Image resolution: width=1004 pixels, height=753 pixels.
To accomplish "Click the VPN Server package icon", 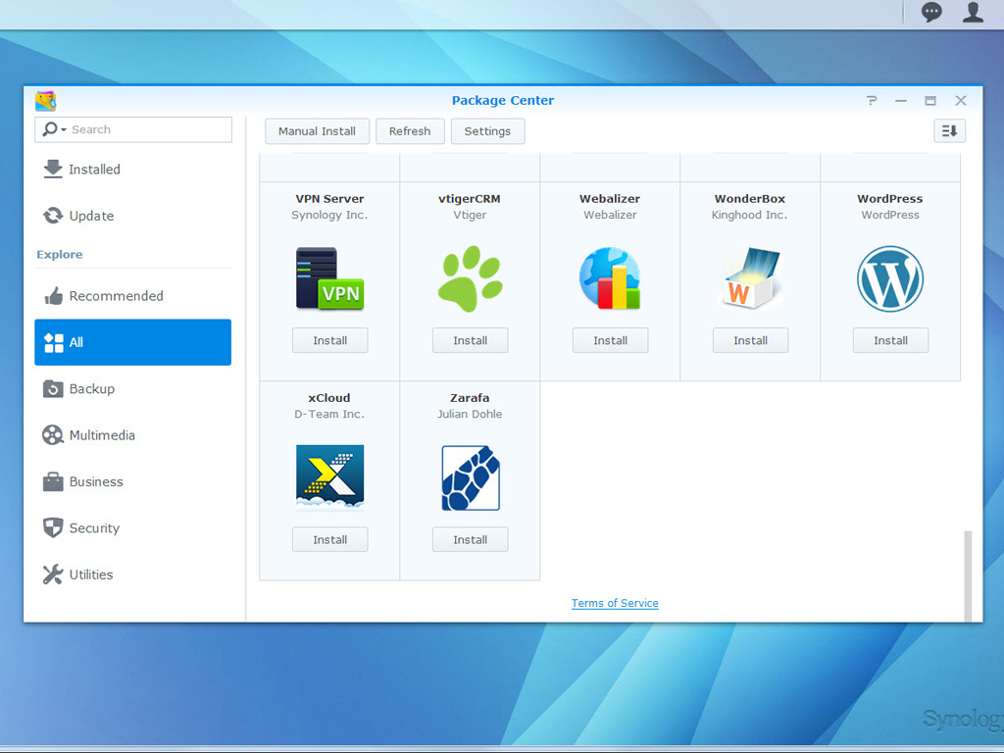I will (x=329, y=278).
